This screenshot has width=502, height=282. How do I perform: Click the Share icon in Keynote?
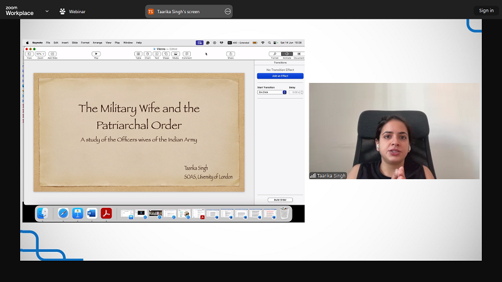pos(230,54)
